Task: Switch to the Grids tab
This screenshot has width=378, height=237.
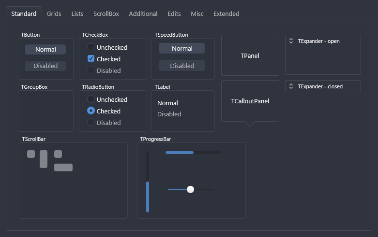Action: [x=54, y=14]
